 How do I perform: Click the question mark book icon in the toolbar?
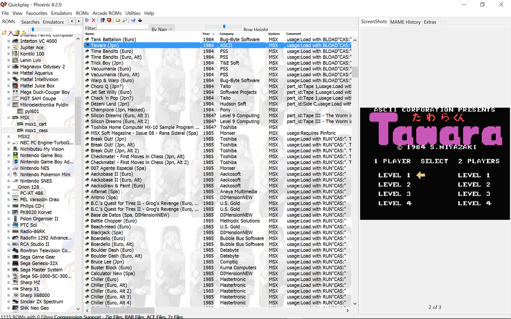[102, 20]
